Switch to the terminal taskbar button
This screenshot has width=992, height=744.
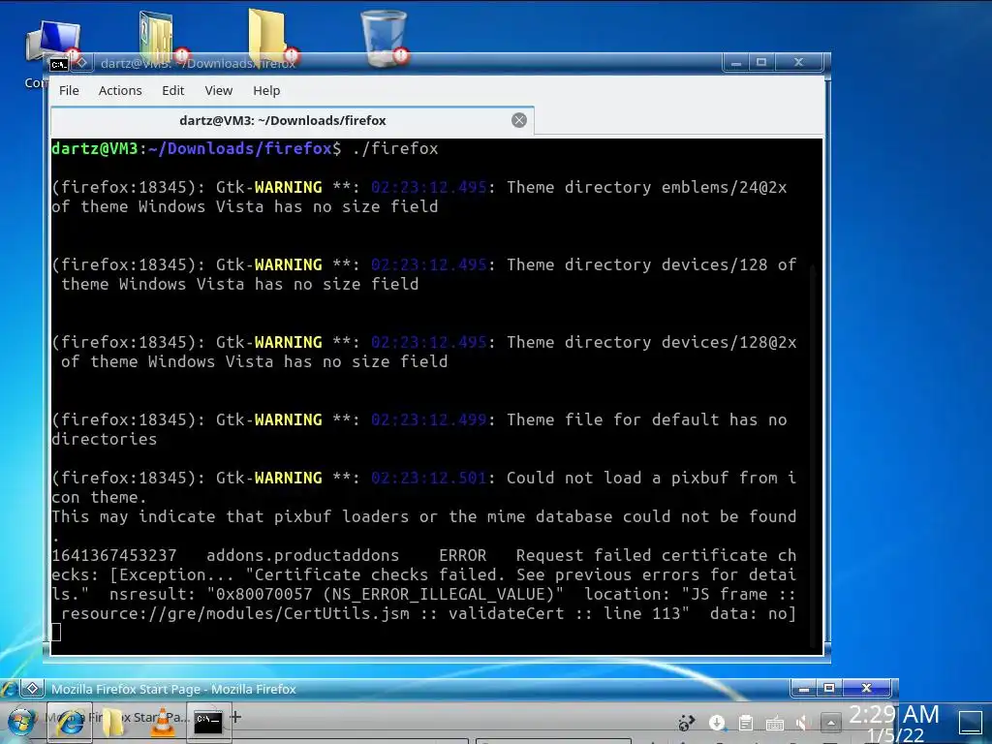click(208, 721)
